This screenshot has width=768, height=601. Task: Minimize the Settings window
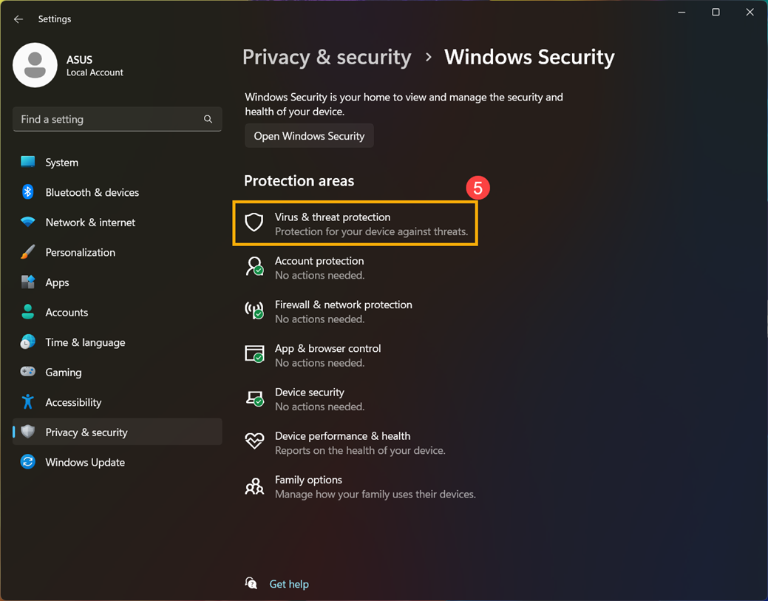point(682,13)
